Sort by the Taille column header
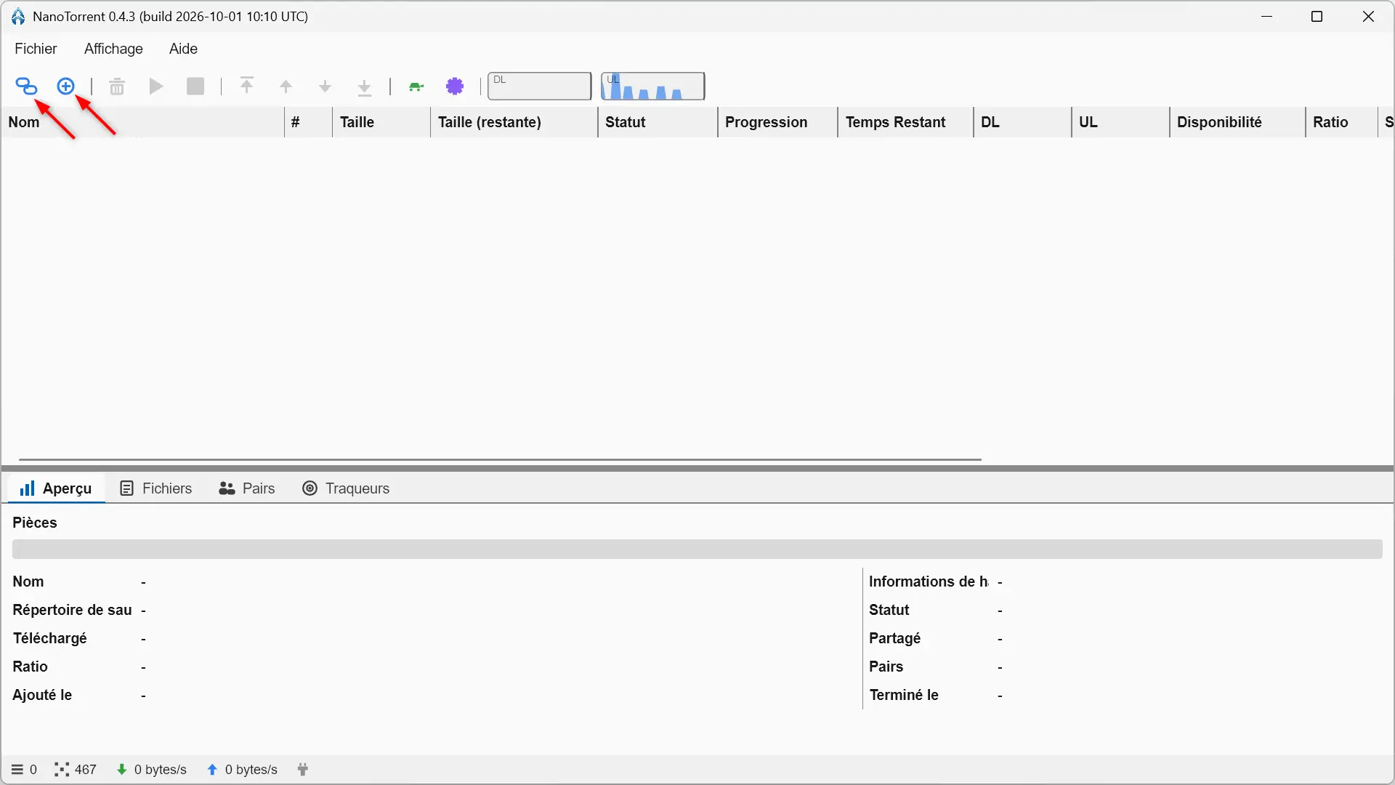 coord(381,122)
